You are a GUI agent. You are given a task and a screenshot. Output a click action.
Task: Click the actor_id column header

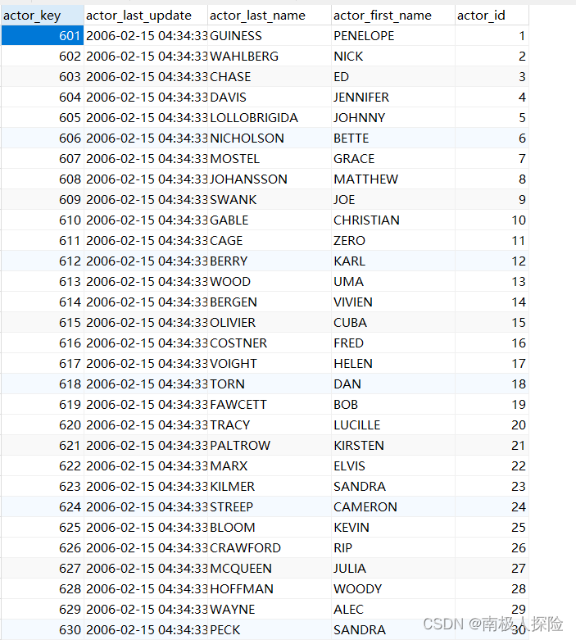[x=492, y=16]
